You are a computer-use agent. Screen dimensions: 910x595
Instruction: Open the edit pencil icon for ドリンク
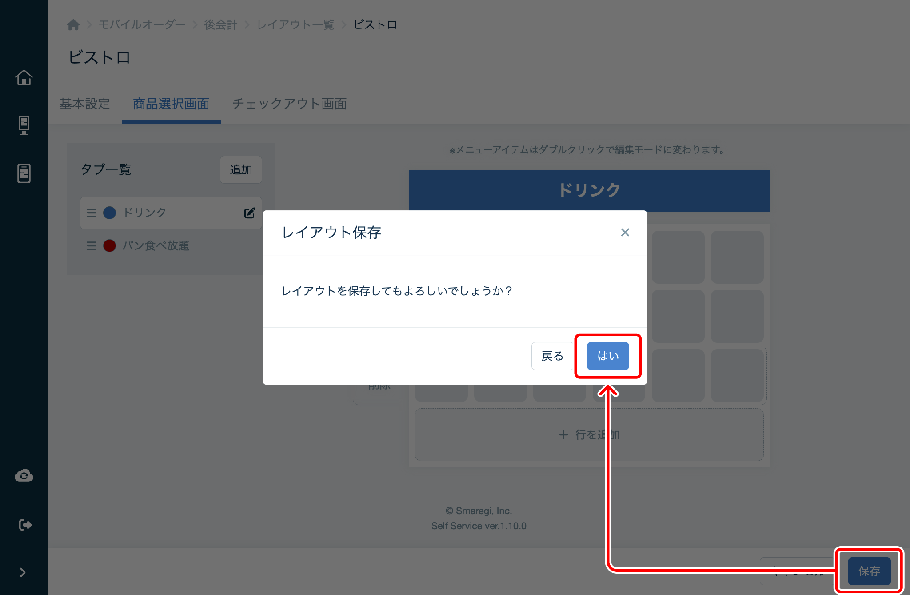tap(249, 213)
